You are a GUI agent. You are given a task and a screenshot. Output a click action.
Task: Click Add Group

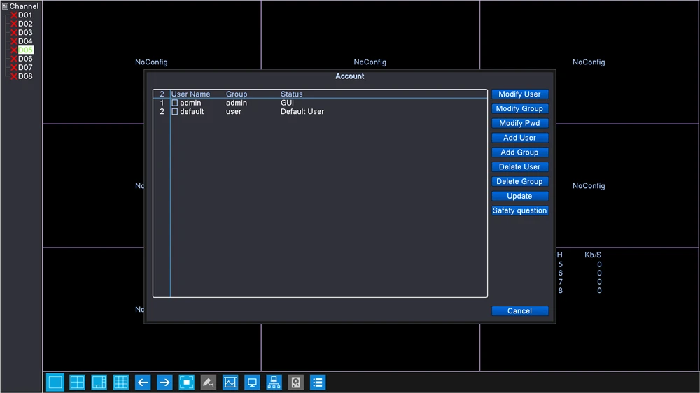click(x=519, y=152)
